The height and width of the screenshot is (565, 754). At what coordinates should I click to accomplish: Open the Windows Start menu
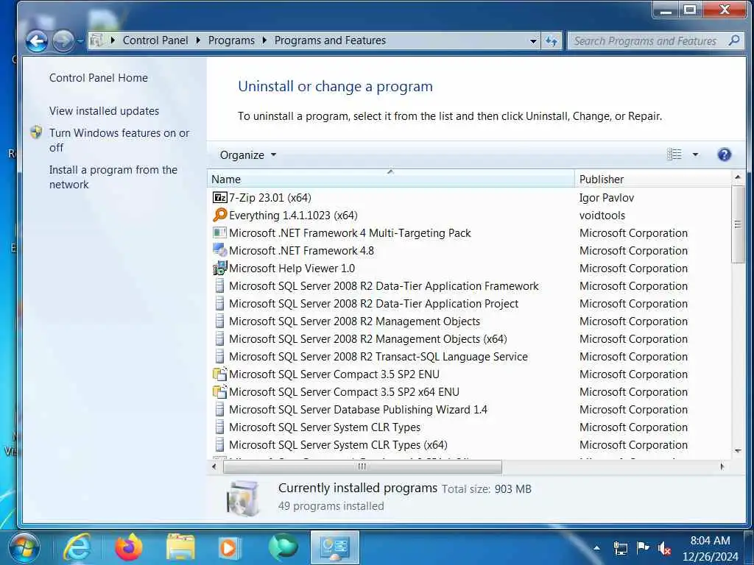[24, 548]
